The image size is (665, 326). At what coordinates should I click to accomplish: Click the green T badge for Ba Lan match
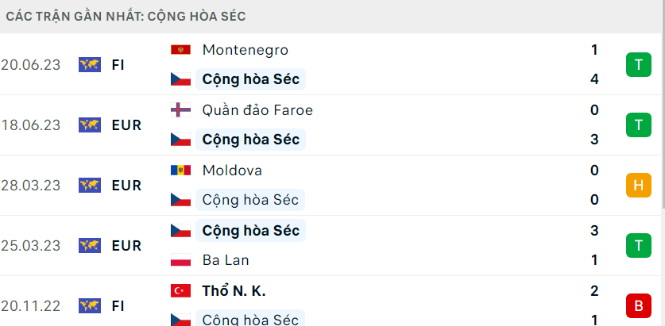[x=639, y=246]
